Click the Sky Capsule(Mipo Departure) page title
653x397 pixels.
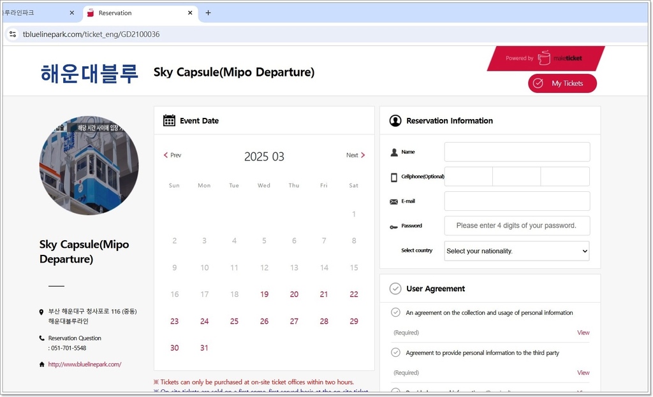(x=234, y=72)
